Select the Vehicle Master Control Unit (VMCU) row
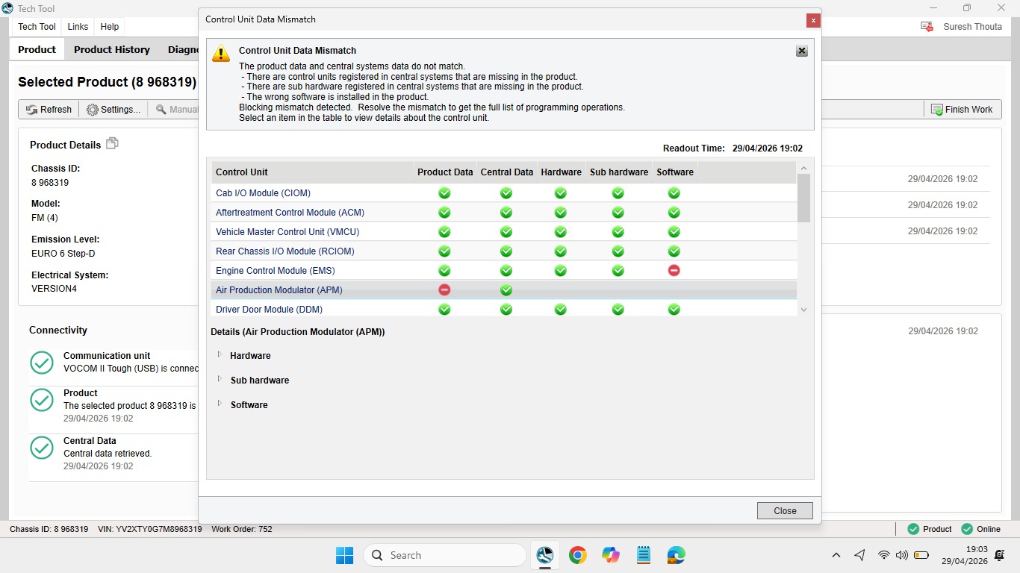Viewport: 1020px width, 573px height. click(504, 231)
